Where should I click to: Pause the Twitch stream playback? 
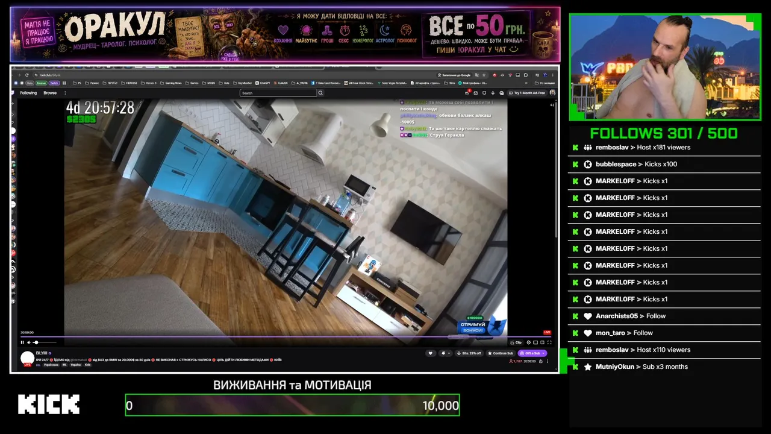[22, 342]
